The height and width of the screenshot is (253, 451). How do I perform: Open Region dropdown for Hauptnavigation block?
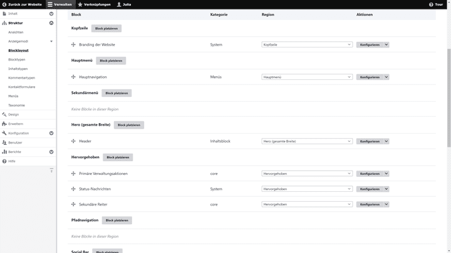(307, 77)
